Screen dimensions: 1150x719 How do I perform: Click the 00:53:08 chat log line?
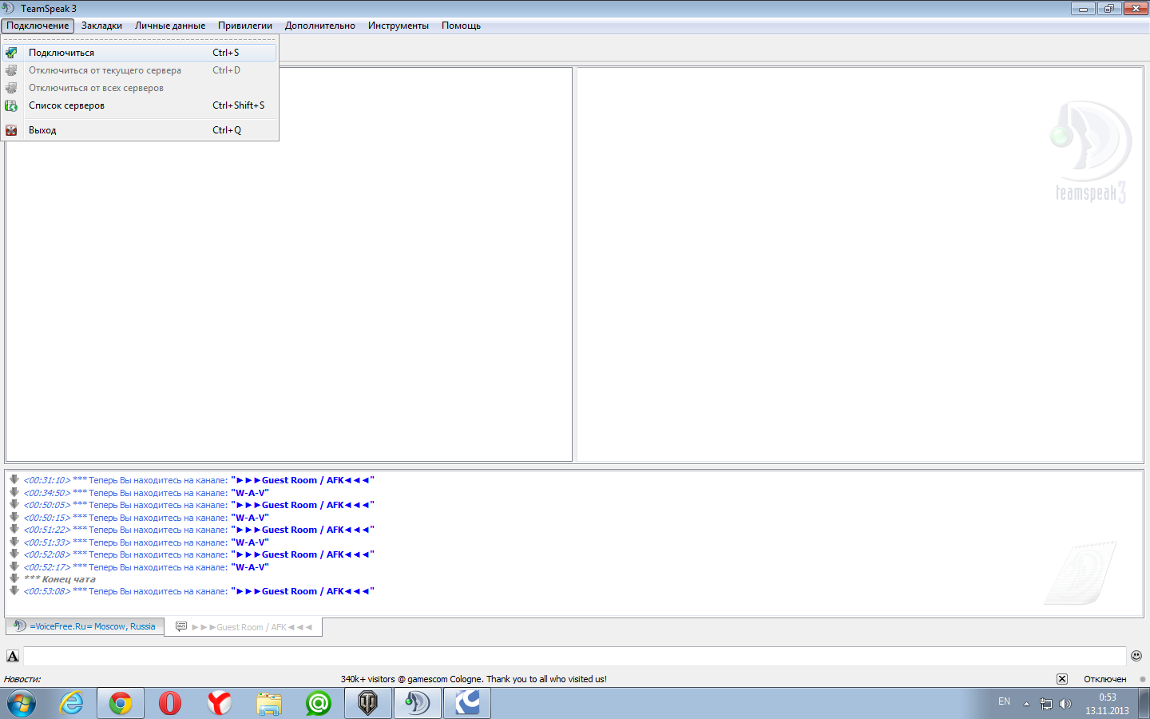(x=199, y=591)
